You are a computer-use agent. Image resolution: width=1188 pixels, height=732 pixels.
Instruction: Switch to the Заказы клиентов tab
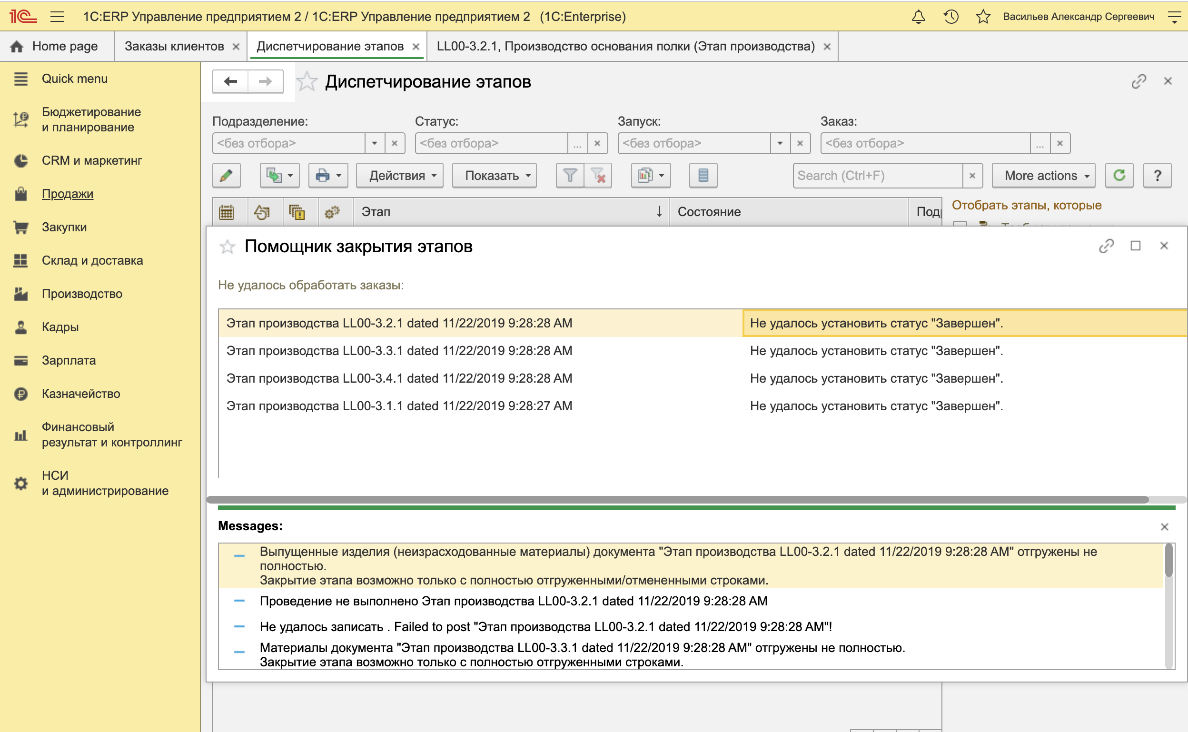pyautogui.click(x=174, y=47)
